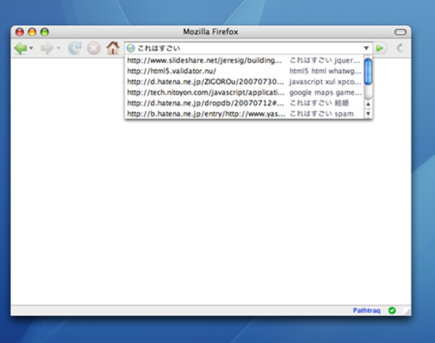This screenshot has height=343, width=435.
Task: Open the Back history dropdown arrow
Action: point(31,48)
